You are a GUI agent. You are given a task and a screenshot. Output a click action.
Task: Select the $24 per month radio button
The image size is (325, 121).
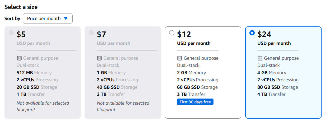[x=252, y=33]
